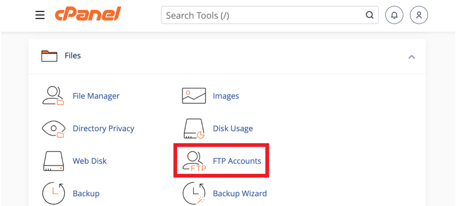Go to cPanel home via logo
The image size is (456, 206).
pyautogui.click(x=88, y=14)
